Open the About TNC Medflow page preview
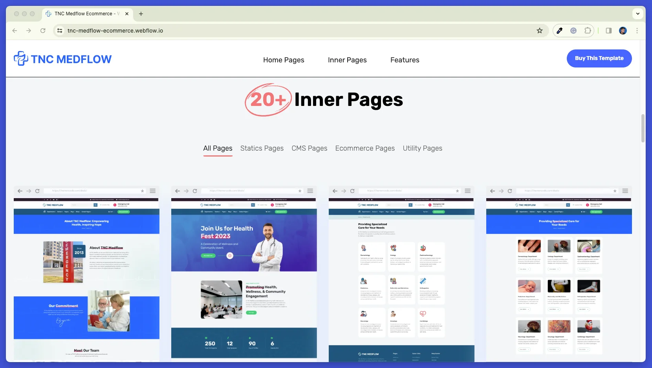The image size is (652, 368). pyautogui.click(x=86, y=273)
